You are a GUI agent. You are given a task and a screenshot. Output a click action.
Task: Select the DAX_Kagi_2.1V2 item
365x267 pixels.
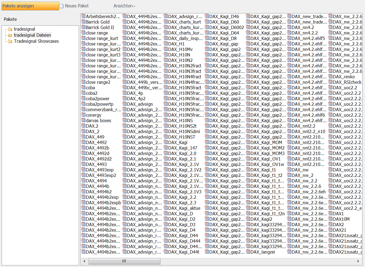(x=185, y=170)
